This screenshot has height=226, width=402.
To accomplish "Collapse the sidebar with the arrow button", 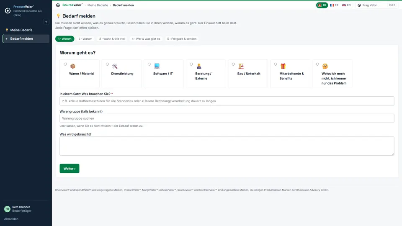I will click(x=46, y=22).
